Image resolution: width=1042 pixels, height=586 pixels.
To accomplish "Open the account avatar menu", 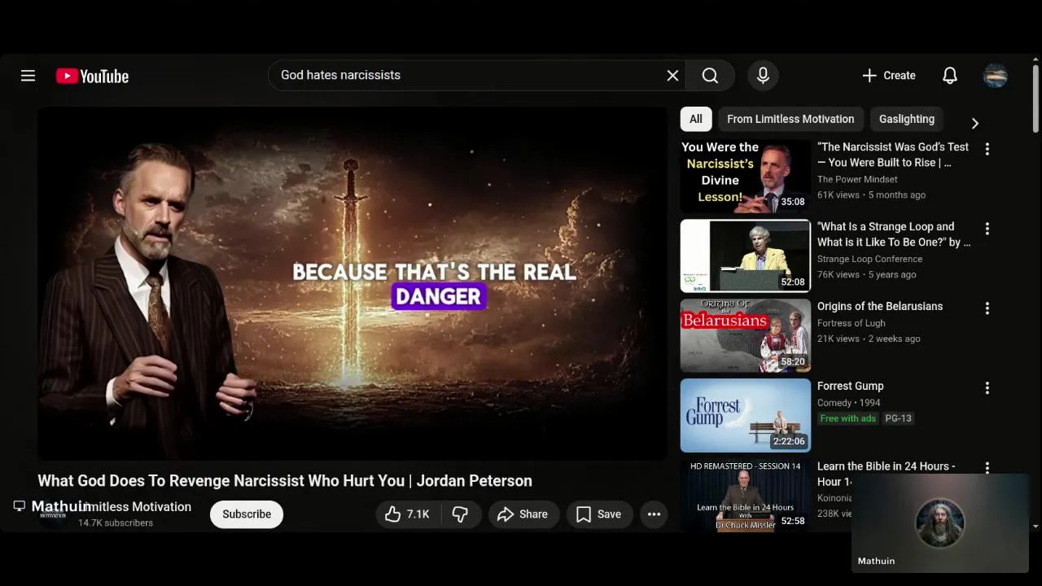I will 996,76.
